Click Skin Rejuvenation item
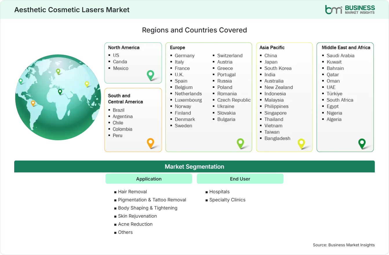 pyautogui.click(x=137, y=216)
